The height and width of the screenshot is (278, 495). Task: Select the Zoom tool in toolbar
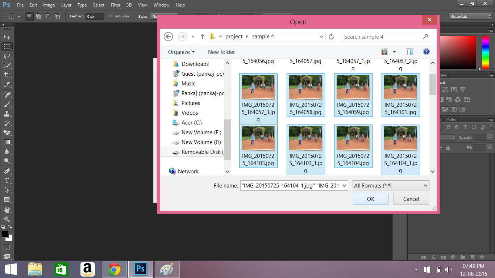pyautogui.click(x=7, y=219)
